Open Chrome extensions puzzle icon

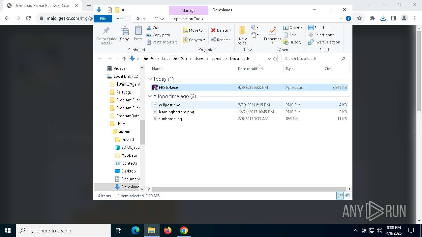pyautogui.click(x=373, y=18)
